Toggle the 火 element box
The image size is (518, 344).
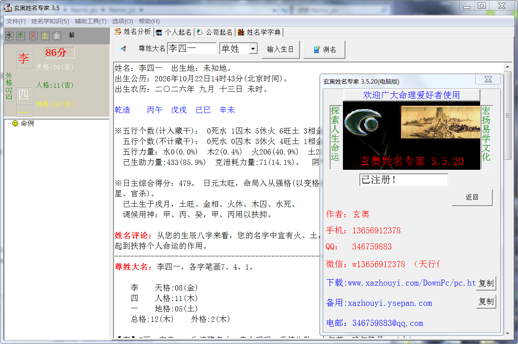[33, 35]
